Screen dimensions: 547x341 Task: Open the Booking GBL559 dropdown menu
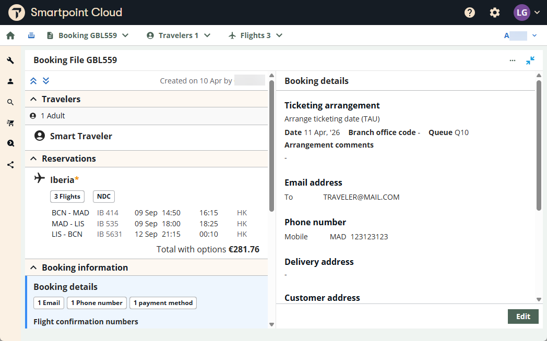[x=88, y=35]
